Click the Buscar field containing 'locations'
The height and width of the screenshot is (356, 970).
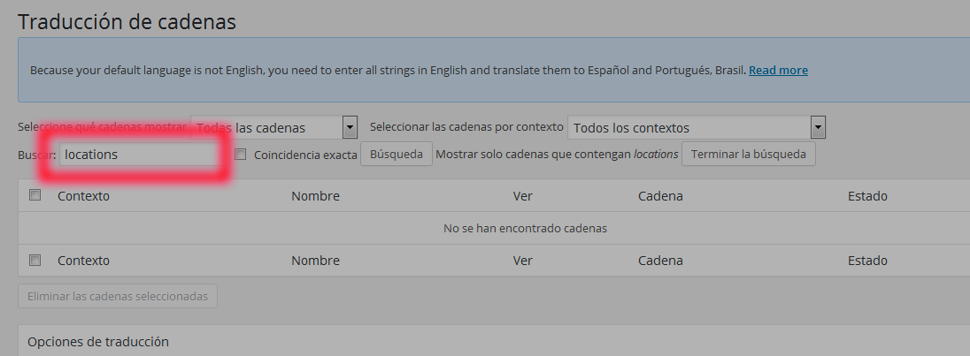139,155
